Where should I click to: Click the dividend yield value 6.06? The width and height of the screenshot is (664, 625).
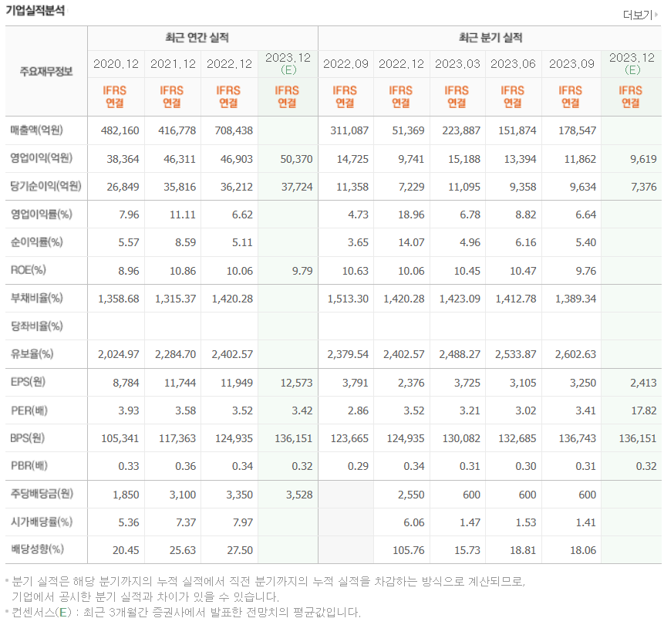pos(414,523)
